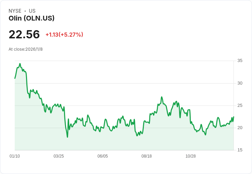Click the rightmost end of the price line

[234, 117]
